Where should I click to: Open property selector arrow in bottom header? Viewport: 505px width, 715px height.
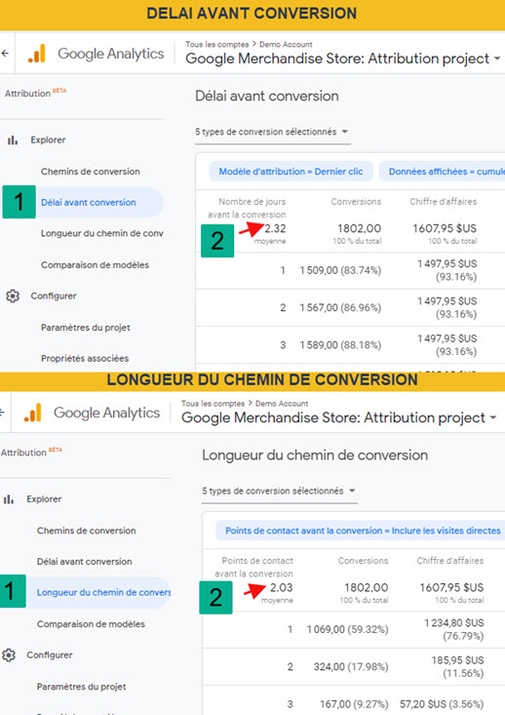(492, 417)
